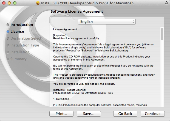Click paragraph starting 'The Product is protected'
170x121 pixels.
click(x=104, y=76)
